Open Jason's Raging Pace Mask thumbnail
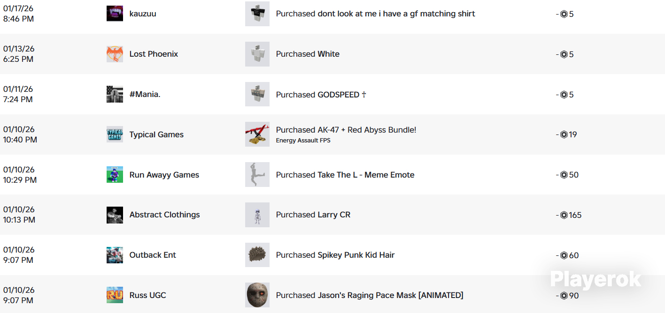This screenshot has width=665, height=313. coord(257,295)
